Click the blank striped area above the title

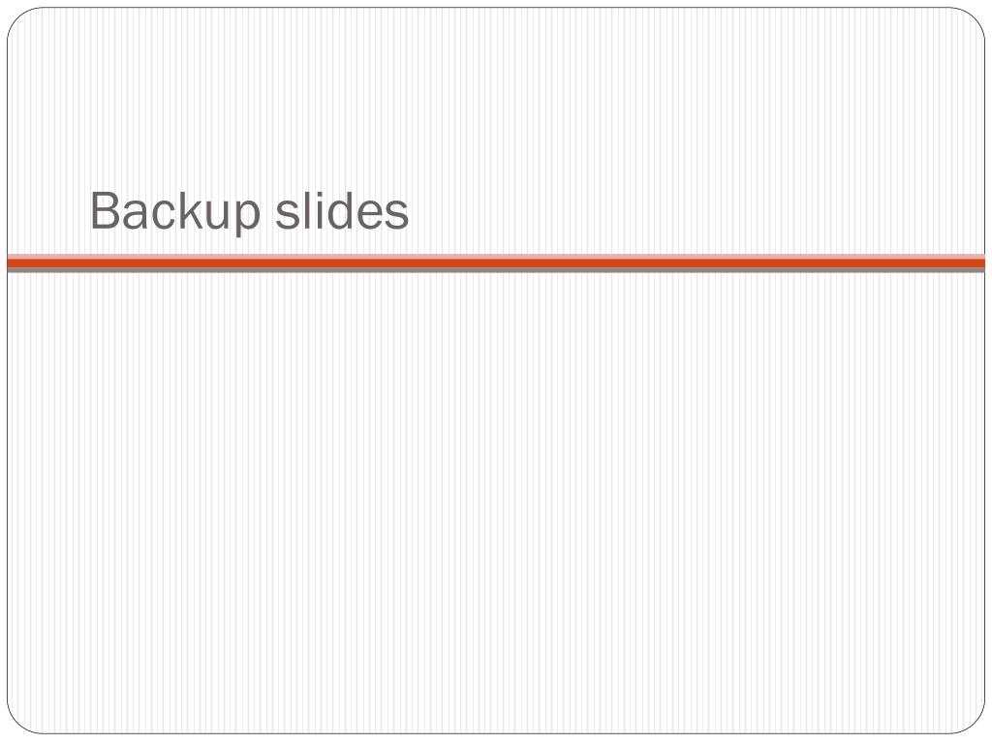(x=496, y=95)
